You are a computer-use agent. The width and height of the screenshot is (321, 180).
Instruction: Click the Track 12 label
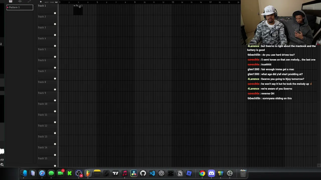click(42, 126)
